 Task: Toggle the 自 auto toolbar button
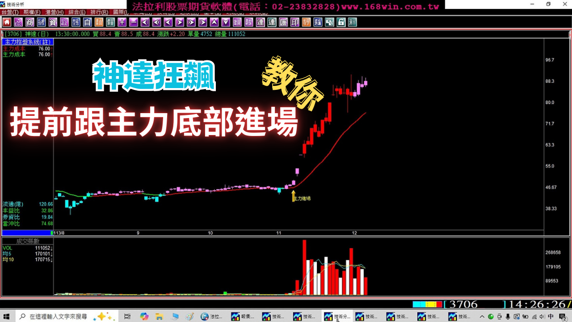87,22
